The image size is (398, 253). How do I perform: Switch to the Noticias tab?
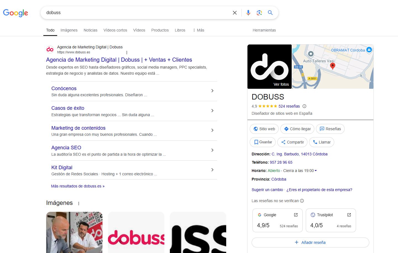coord(91,30)
